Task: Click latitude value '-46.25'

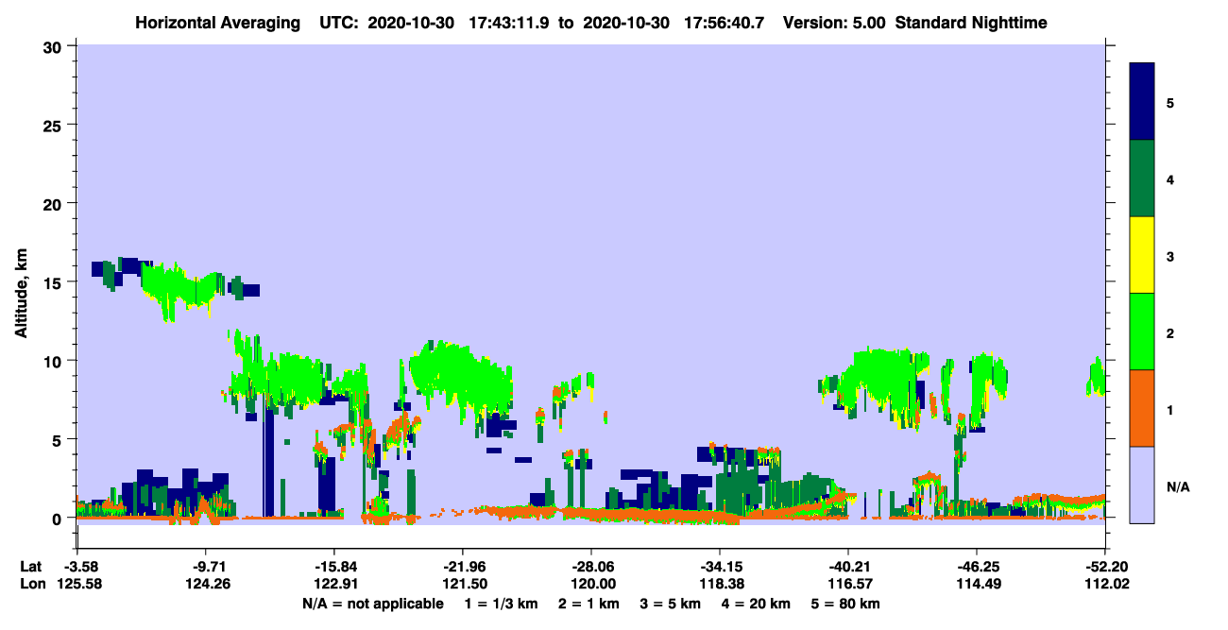Action: pyautogui.click(x=977, y=567)
